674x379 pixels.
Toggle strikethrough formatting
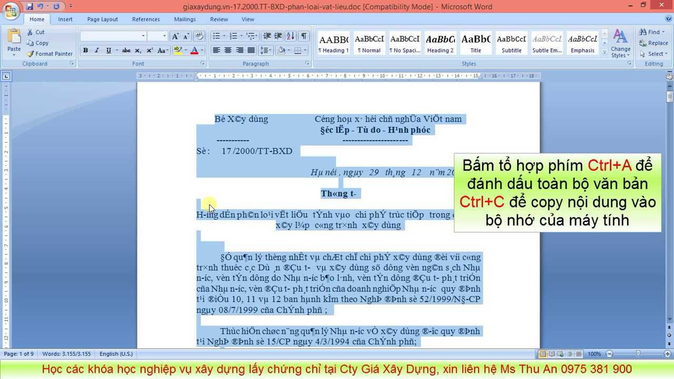[126, 51]
